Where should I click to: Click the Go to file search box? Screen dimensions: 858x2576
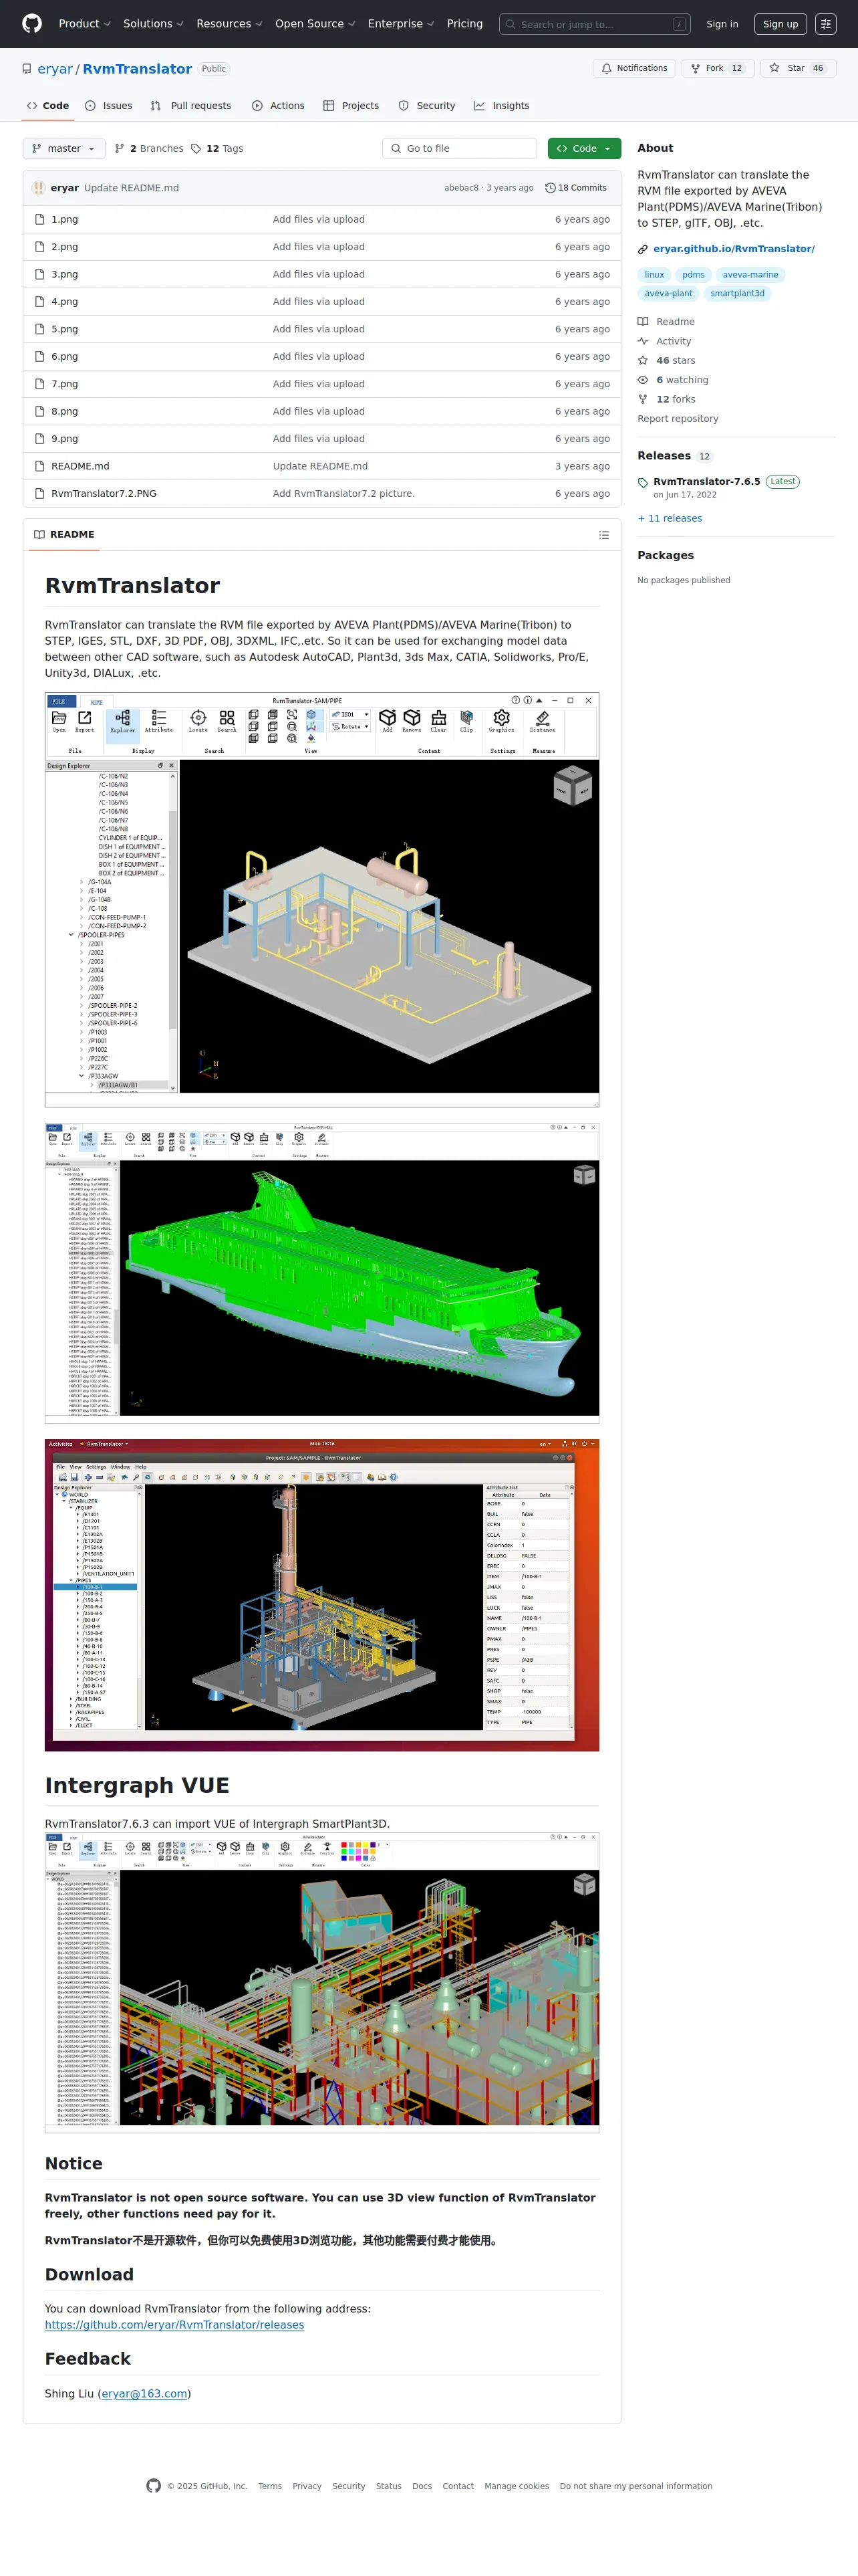(x=460, y=148)
